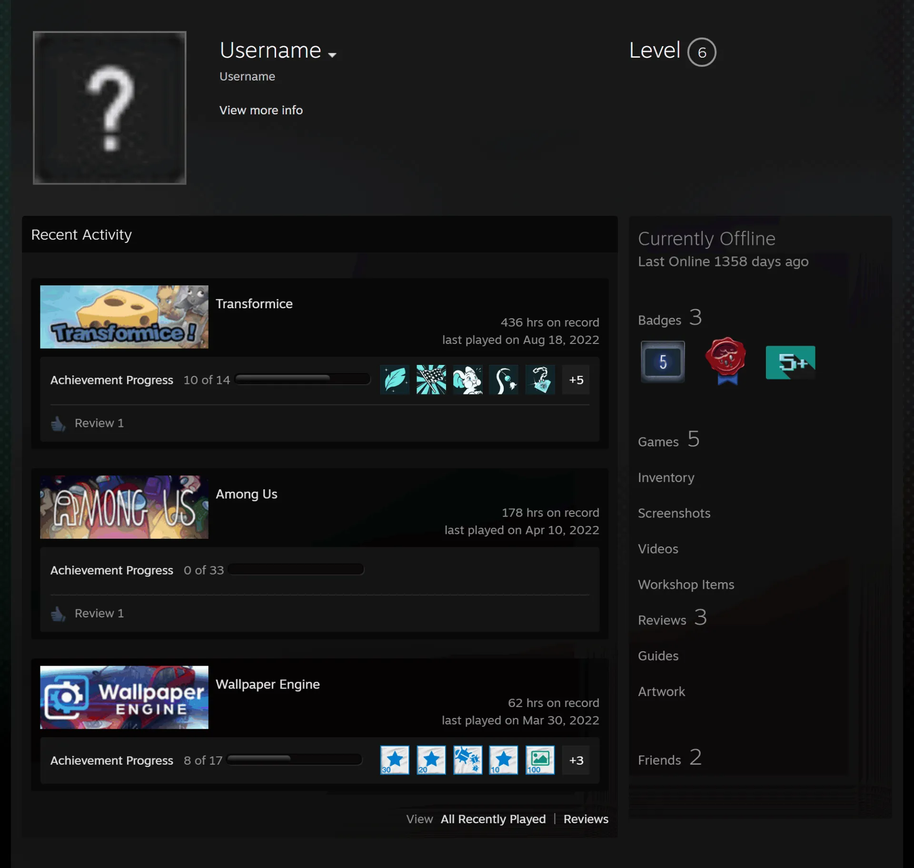Open the Friends 2 list
Viewport: 914px width, 868px height.
pyautogui.click(x=670, y=758)
